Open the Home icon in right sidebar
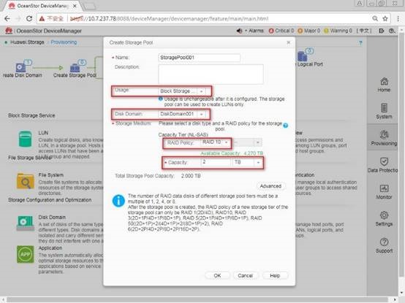The image size is (405, 303). click(x=384, y=82)
